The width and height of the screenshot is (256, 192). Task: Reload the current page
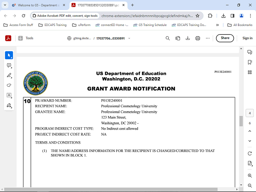click(24, 16)
